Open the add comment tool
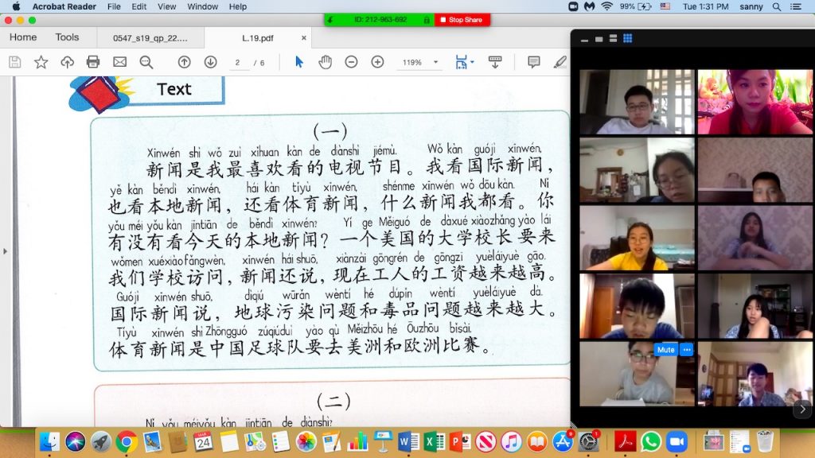This screenshot has width=815, height=458. point(533,62)
